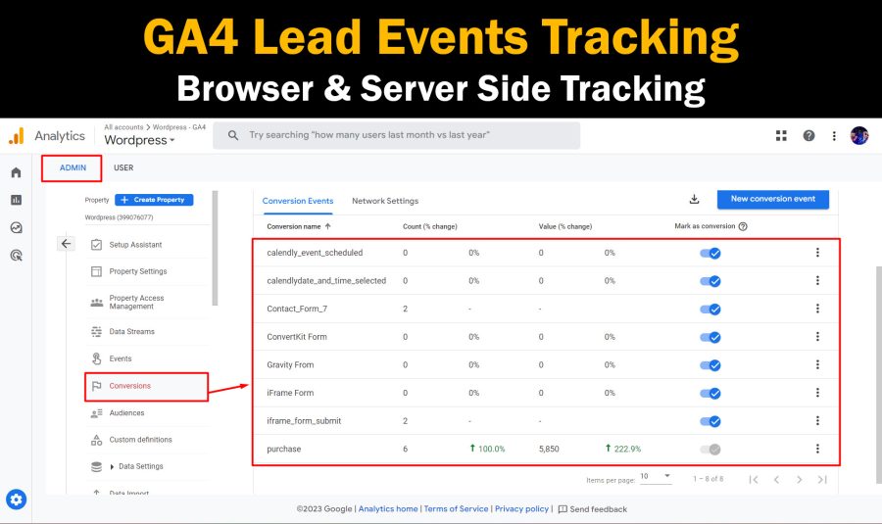Image resolution: width=882 pixels, height=524 pixels.
Task: Click the Google apps grid icon
Action: pos(781,135)
